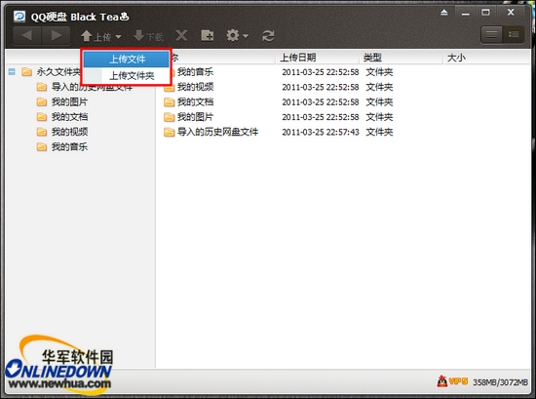
Task: Choose 上传文件 from the upload menu
Action: pyautogui.click(x=127, y=59)
